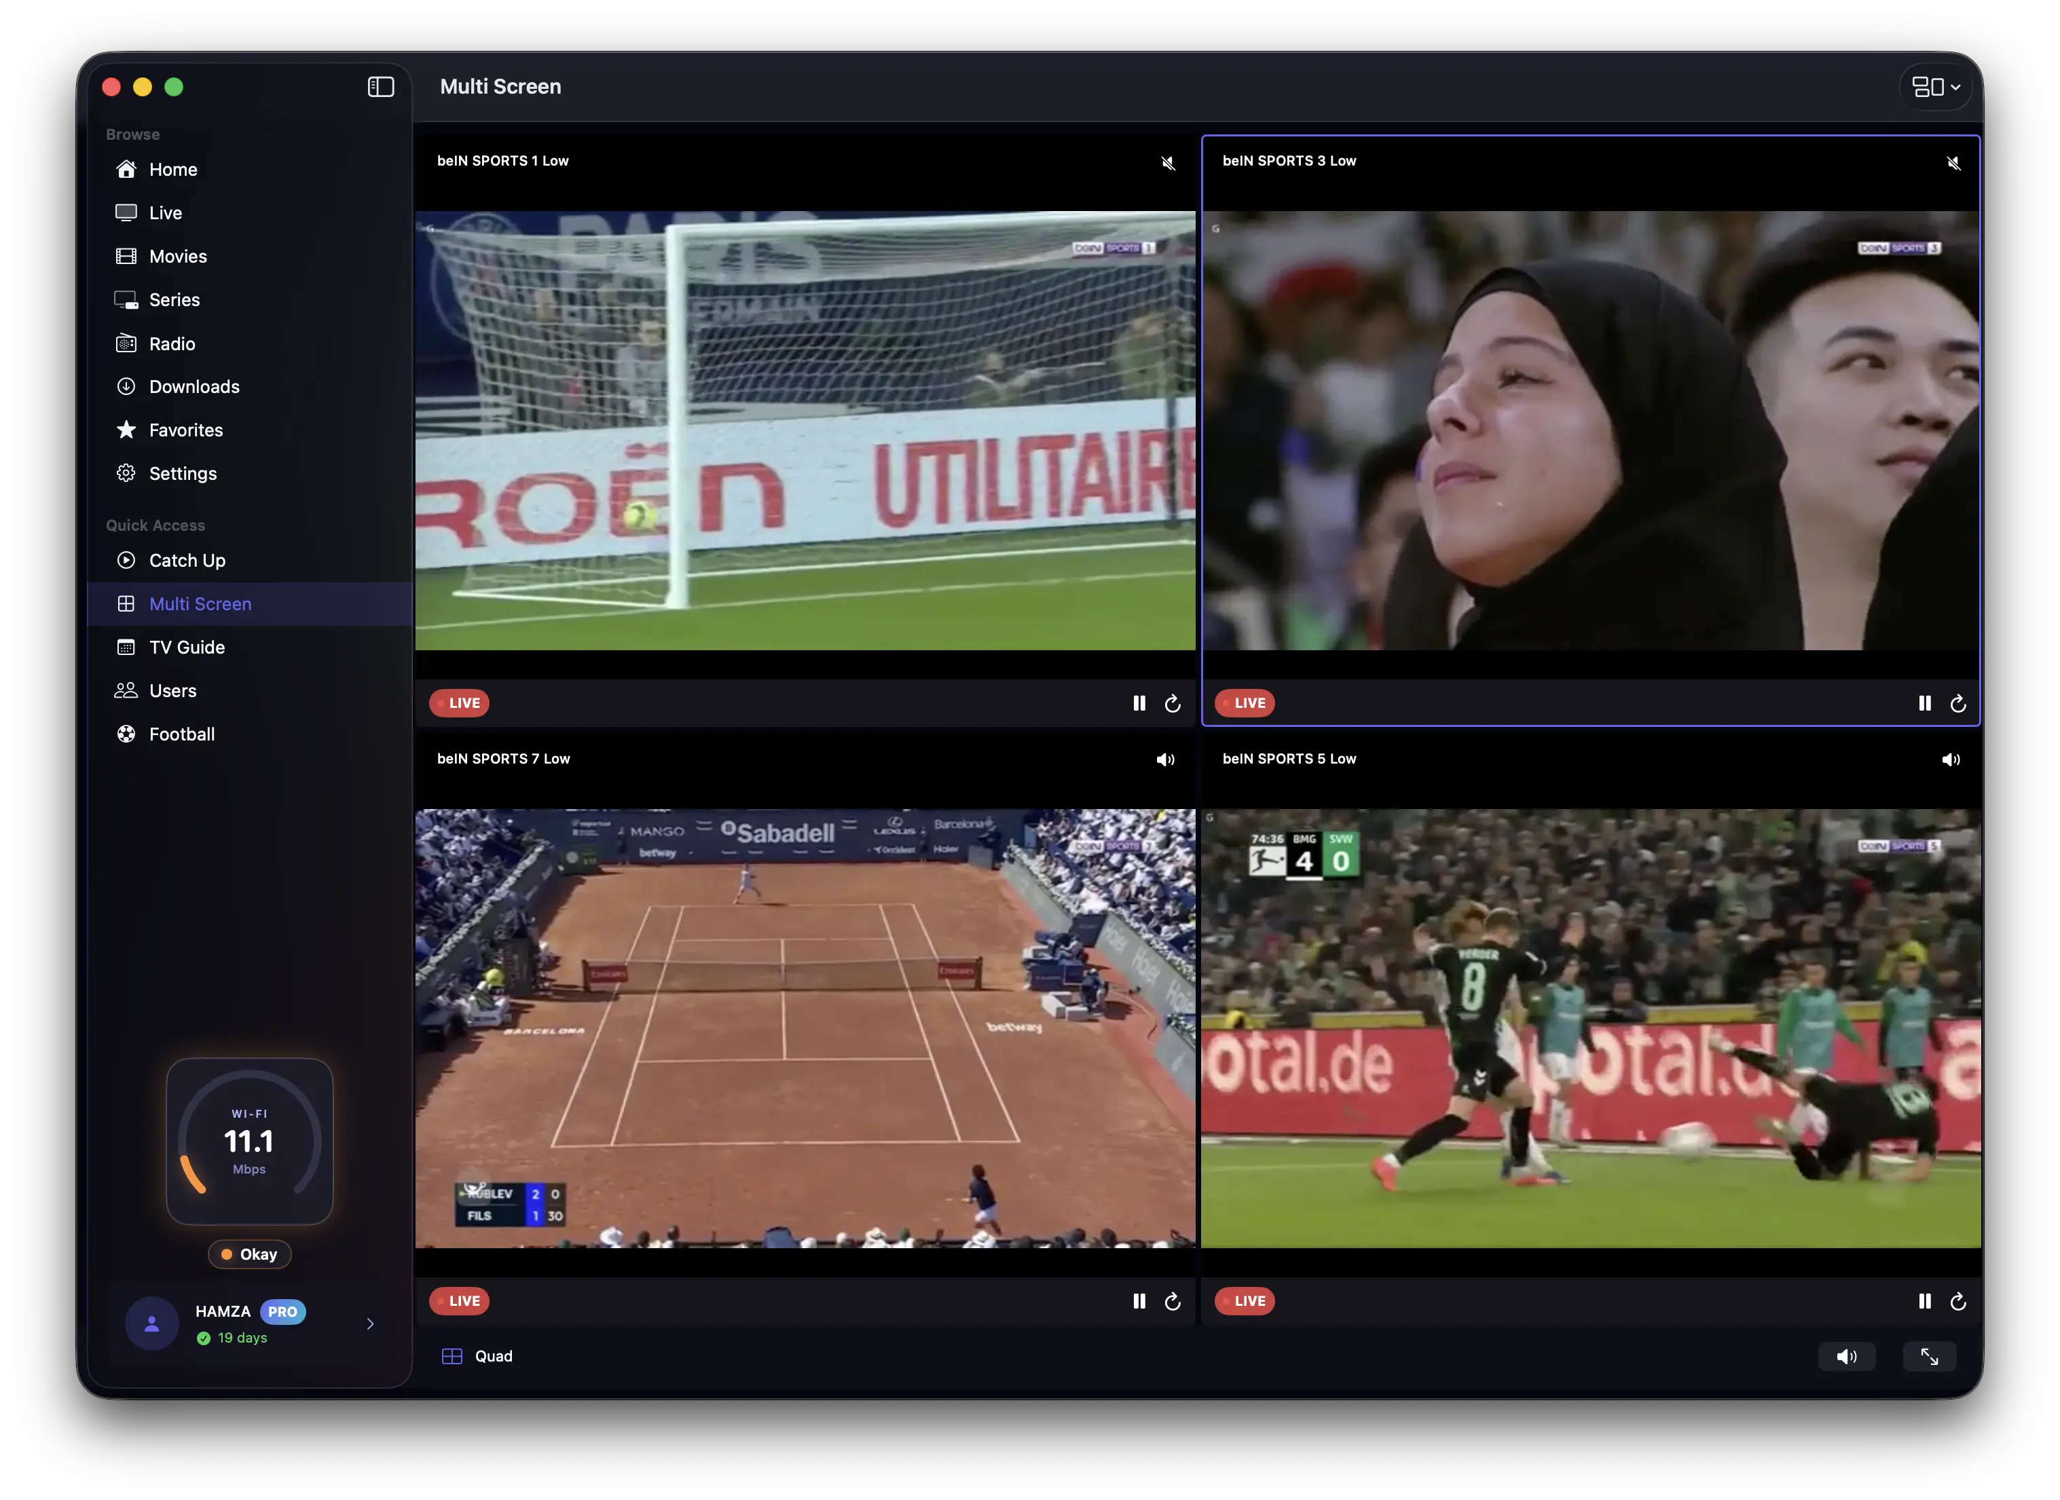Click the Okay connection status pill

click(x=250, y=1254)
